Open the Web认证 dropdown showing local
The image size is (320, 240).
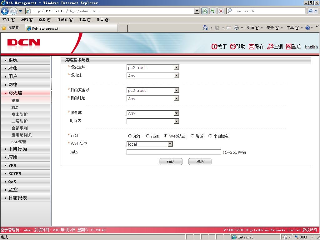(150, 144)
